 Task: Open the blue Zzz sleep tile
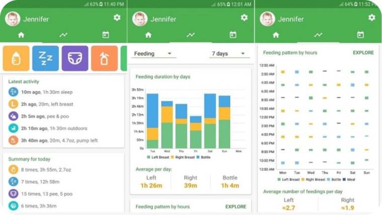click(46, 58)
